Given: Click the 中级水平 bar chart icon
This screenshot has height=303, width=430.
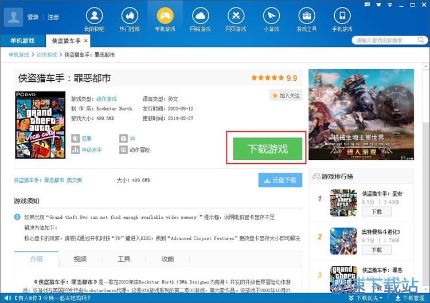Looking at the screenshot, I should tap(76, 150).
